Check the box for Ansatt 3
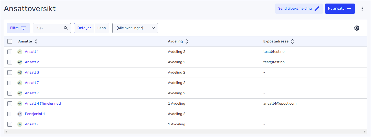 point(10,73)
